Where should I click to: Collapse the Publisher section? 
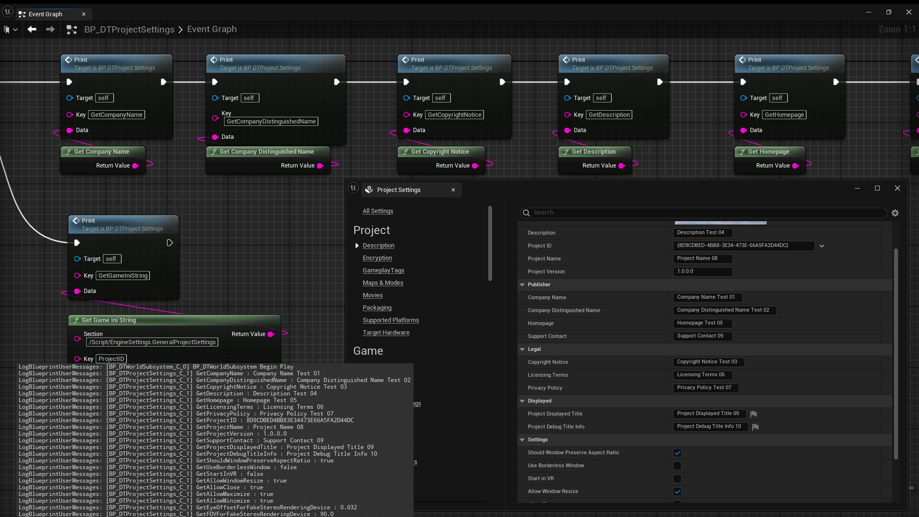point(522,285)
